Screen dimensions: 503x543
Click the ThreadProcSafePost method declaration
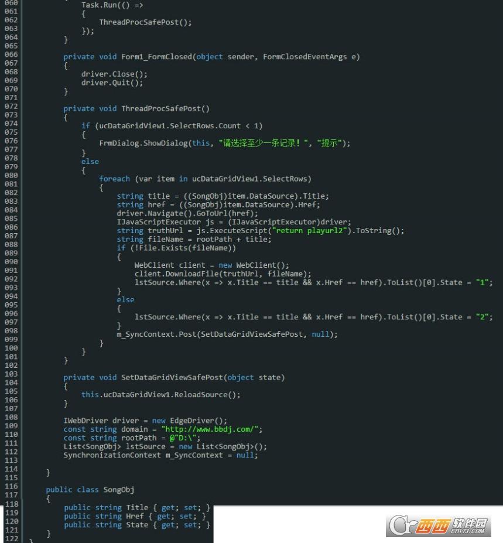pyautogui.click(x=136, y=109)
